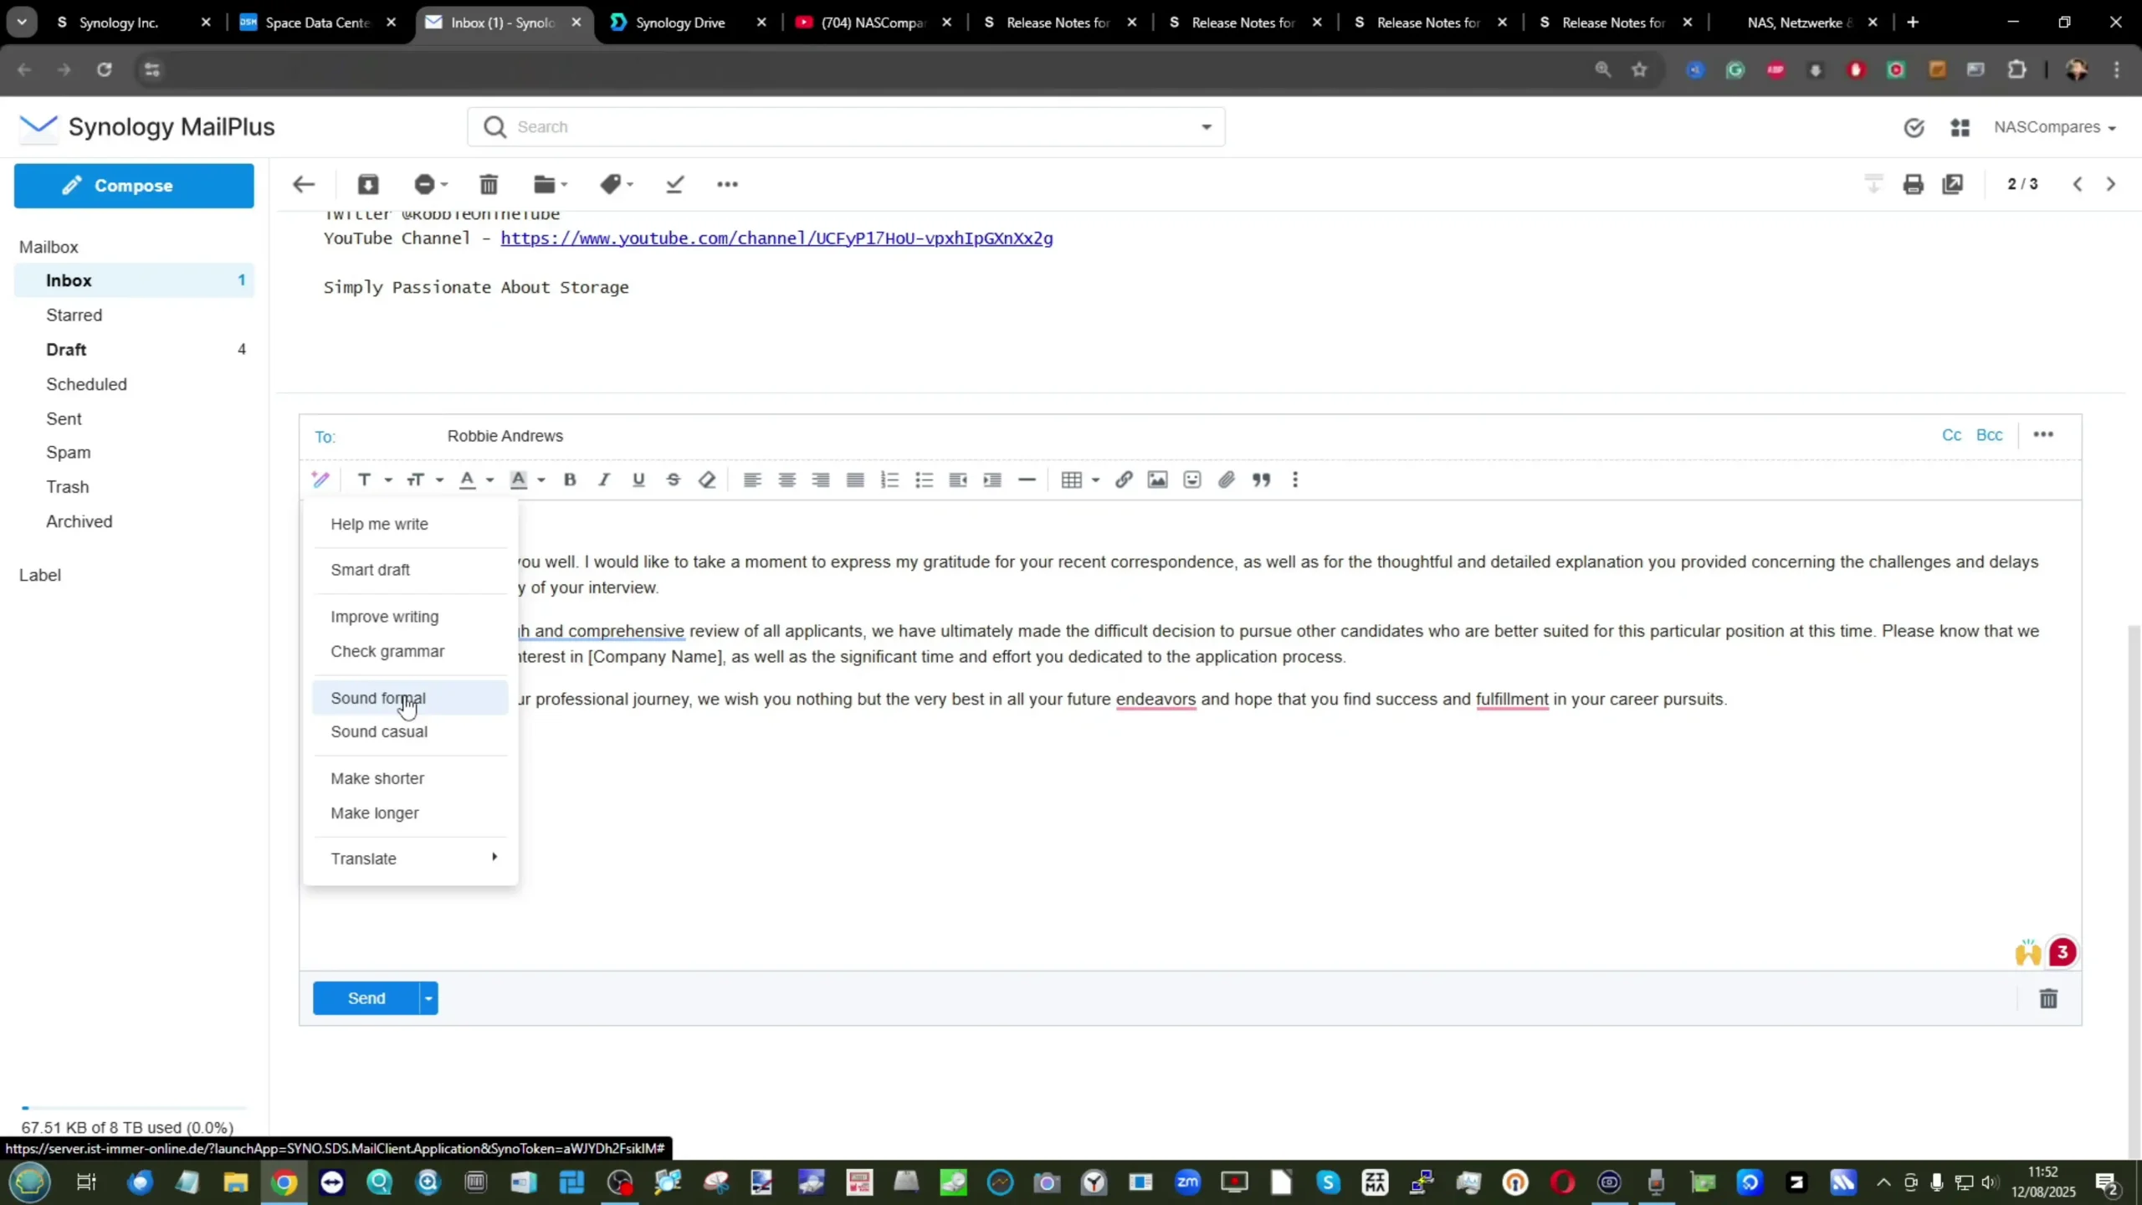Open the report spam dropdown
This screenshot has width=2142, height=1205.
click(x=431, y=184)
